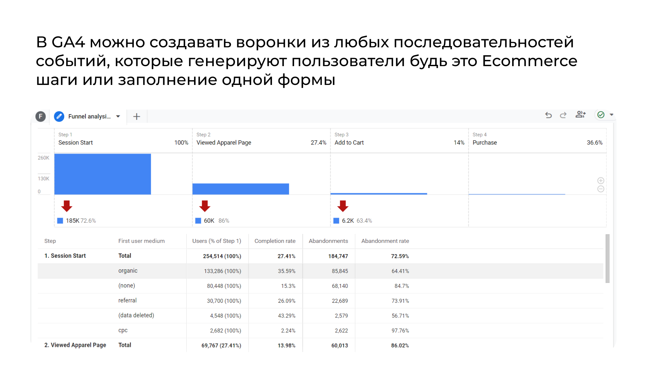Screen dimensions: 649x389
Task: Undo the last change
Action: pos(548,115)
